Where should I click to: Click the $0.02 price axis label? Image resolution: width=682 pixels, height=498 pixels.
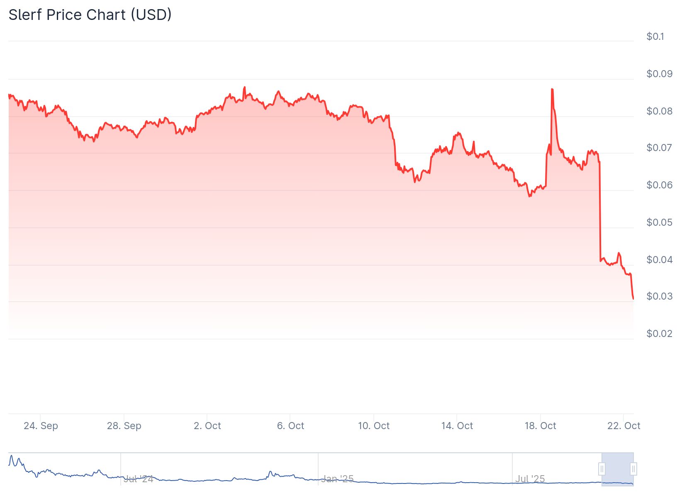(659, 334)
